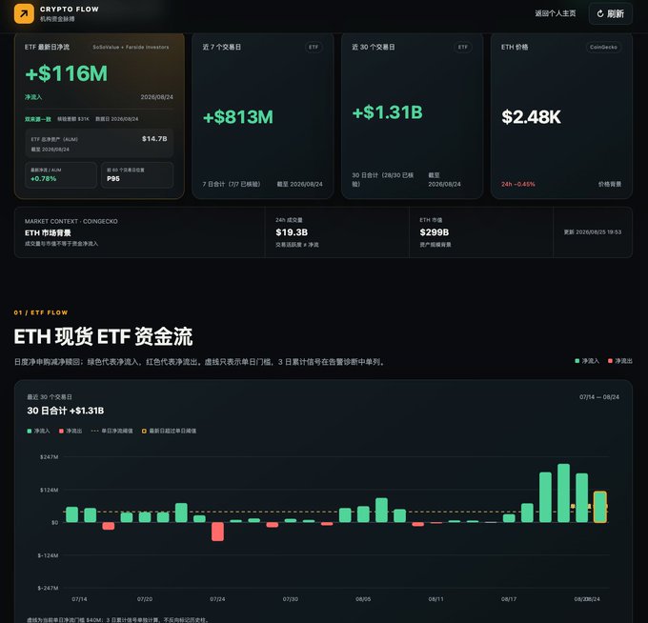The height and width of the screenshot is (623, 648).
Task: Click the +$116M latest net flow value
Action: pyautogui.click(x=66, y=73)
